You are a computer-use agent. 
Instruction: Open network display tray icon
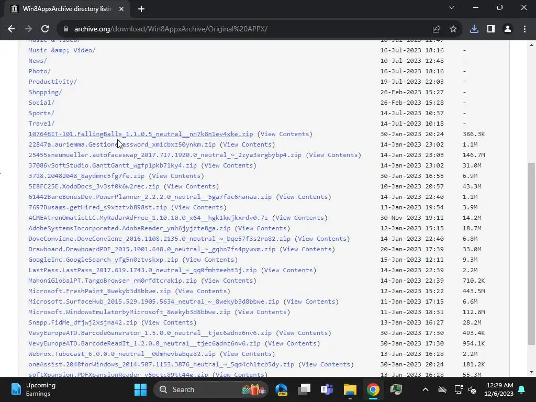(x=459, y=389)
